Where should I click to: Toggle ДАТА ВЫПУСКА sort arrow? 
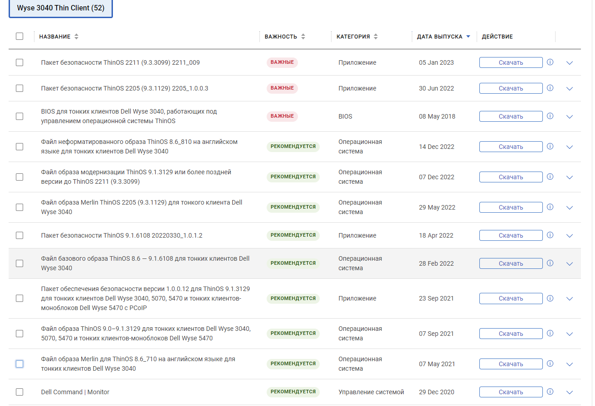click(x=468, y=37)
